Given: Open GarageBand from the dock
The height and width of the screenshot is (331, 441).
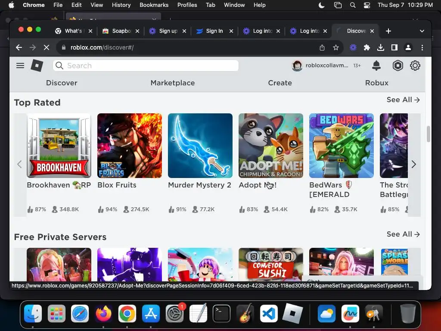Looking at the screenshot, I should click(245, 313).
